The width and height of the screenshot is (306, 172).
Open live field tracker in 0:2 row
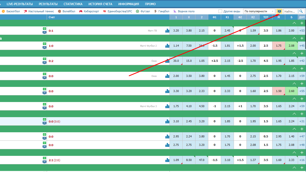click(44, 59)
